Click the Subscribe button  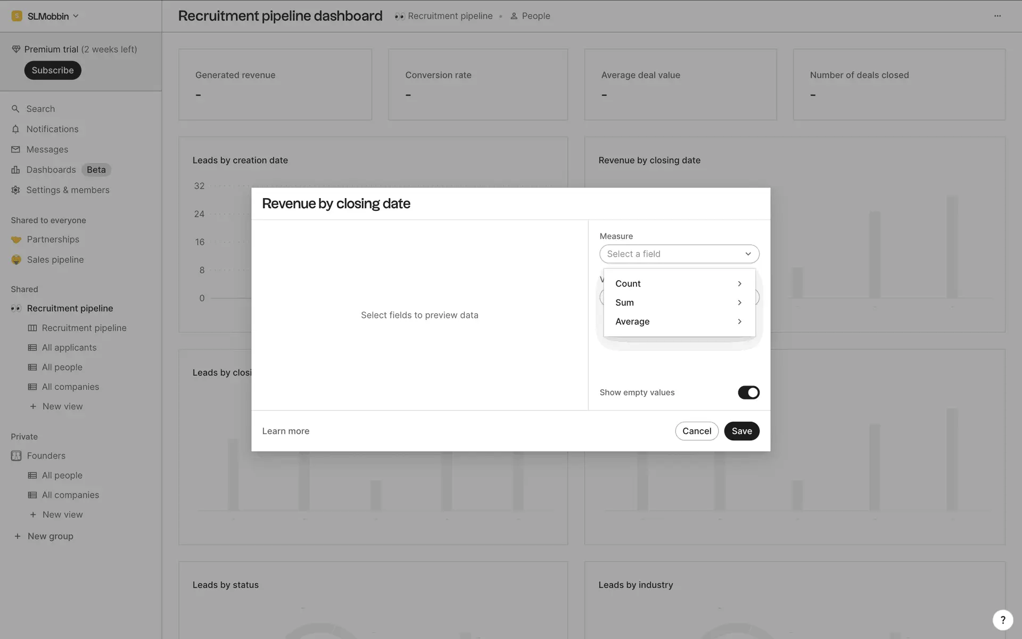tap(53, 70)
